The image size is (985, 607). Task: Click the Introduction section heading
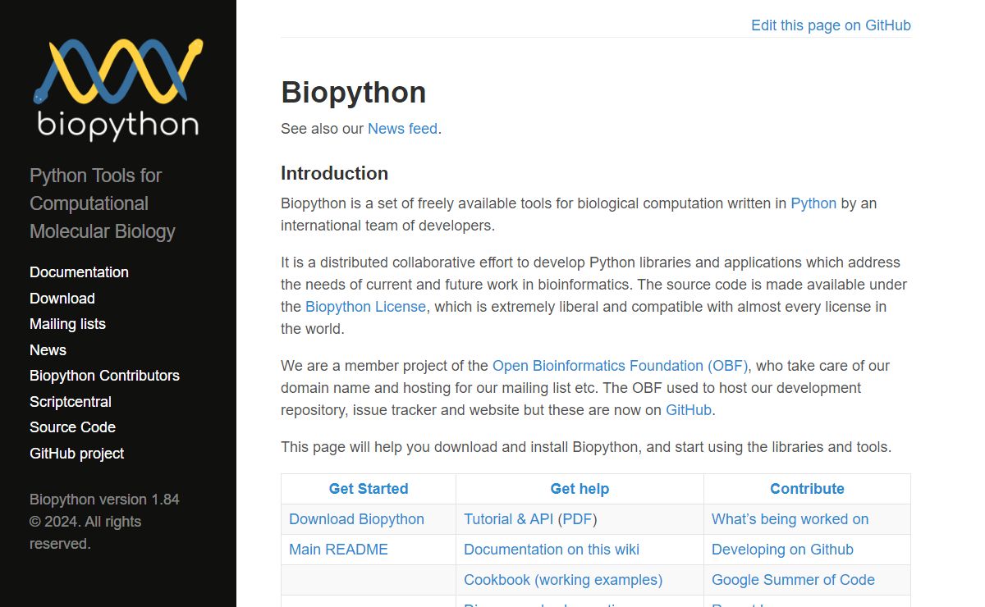pos(334,173)
